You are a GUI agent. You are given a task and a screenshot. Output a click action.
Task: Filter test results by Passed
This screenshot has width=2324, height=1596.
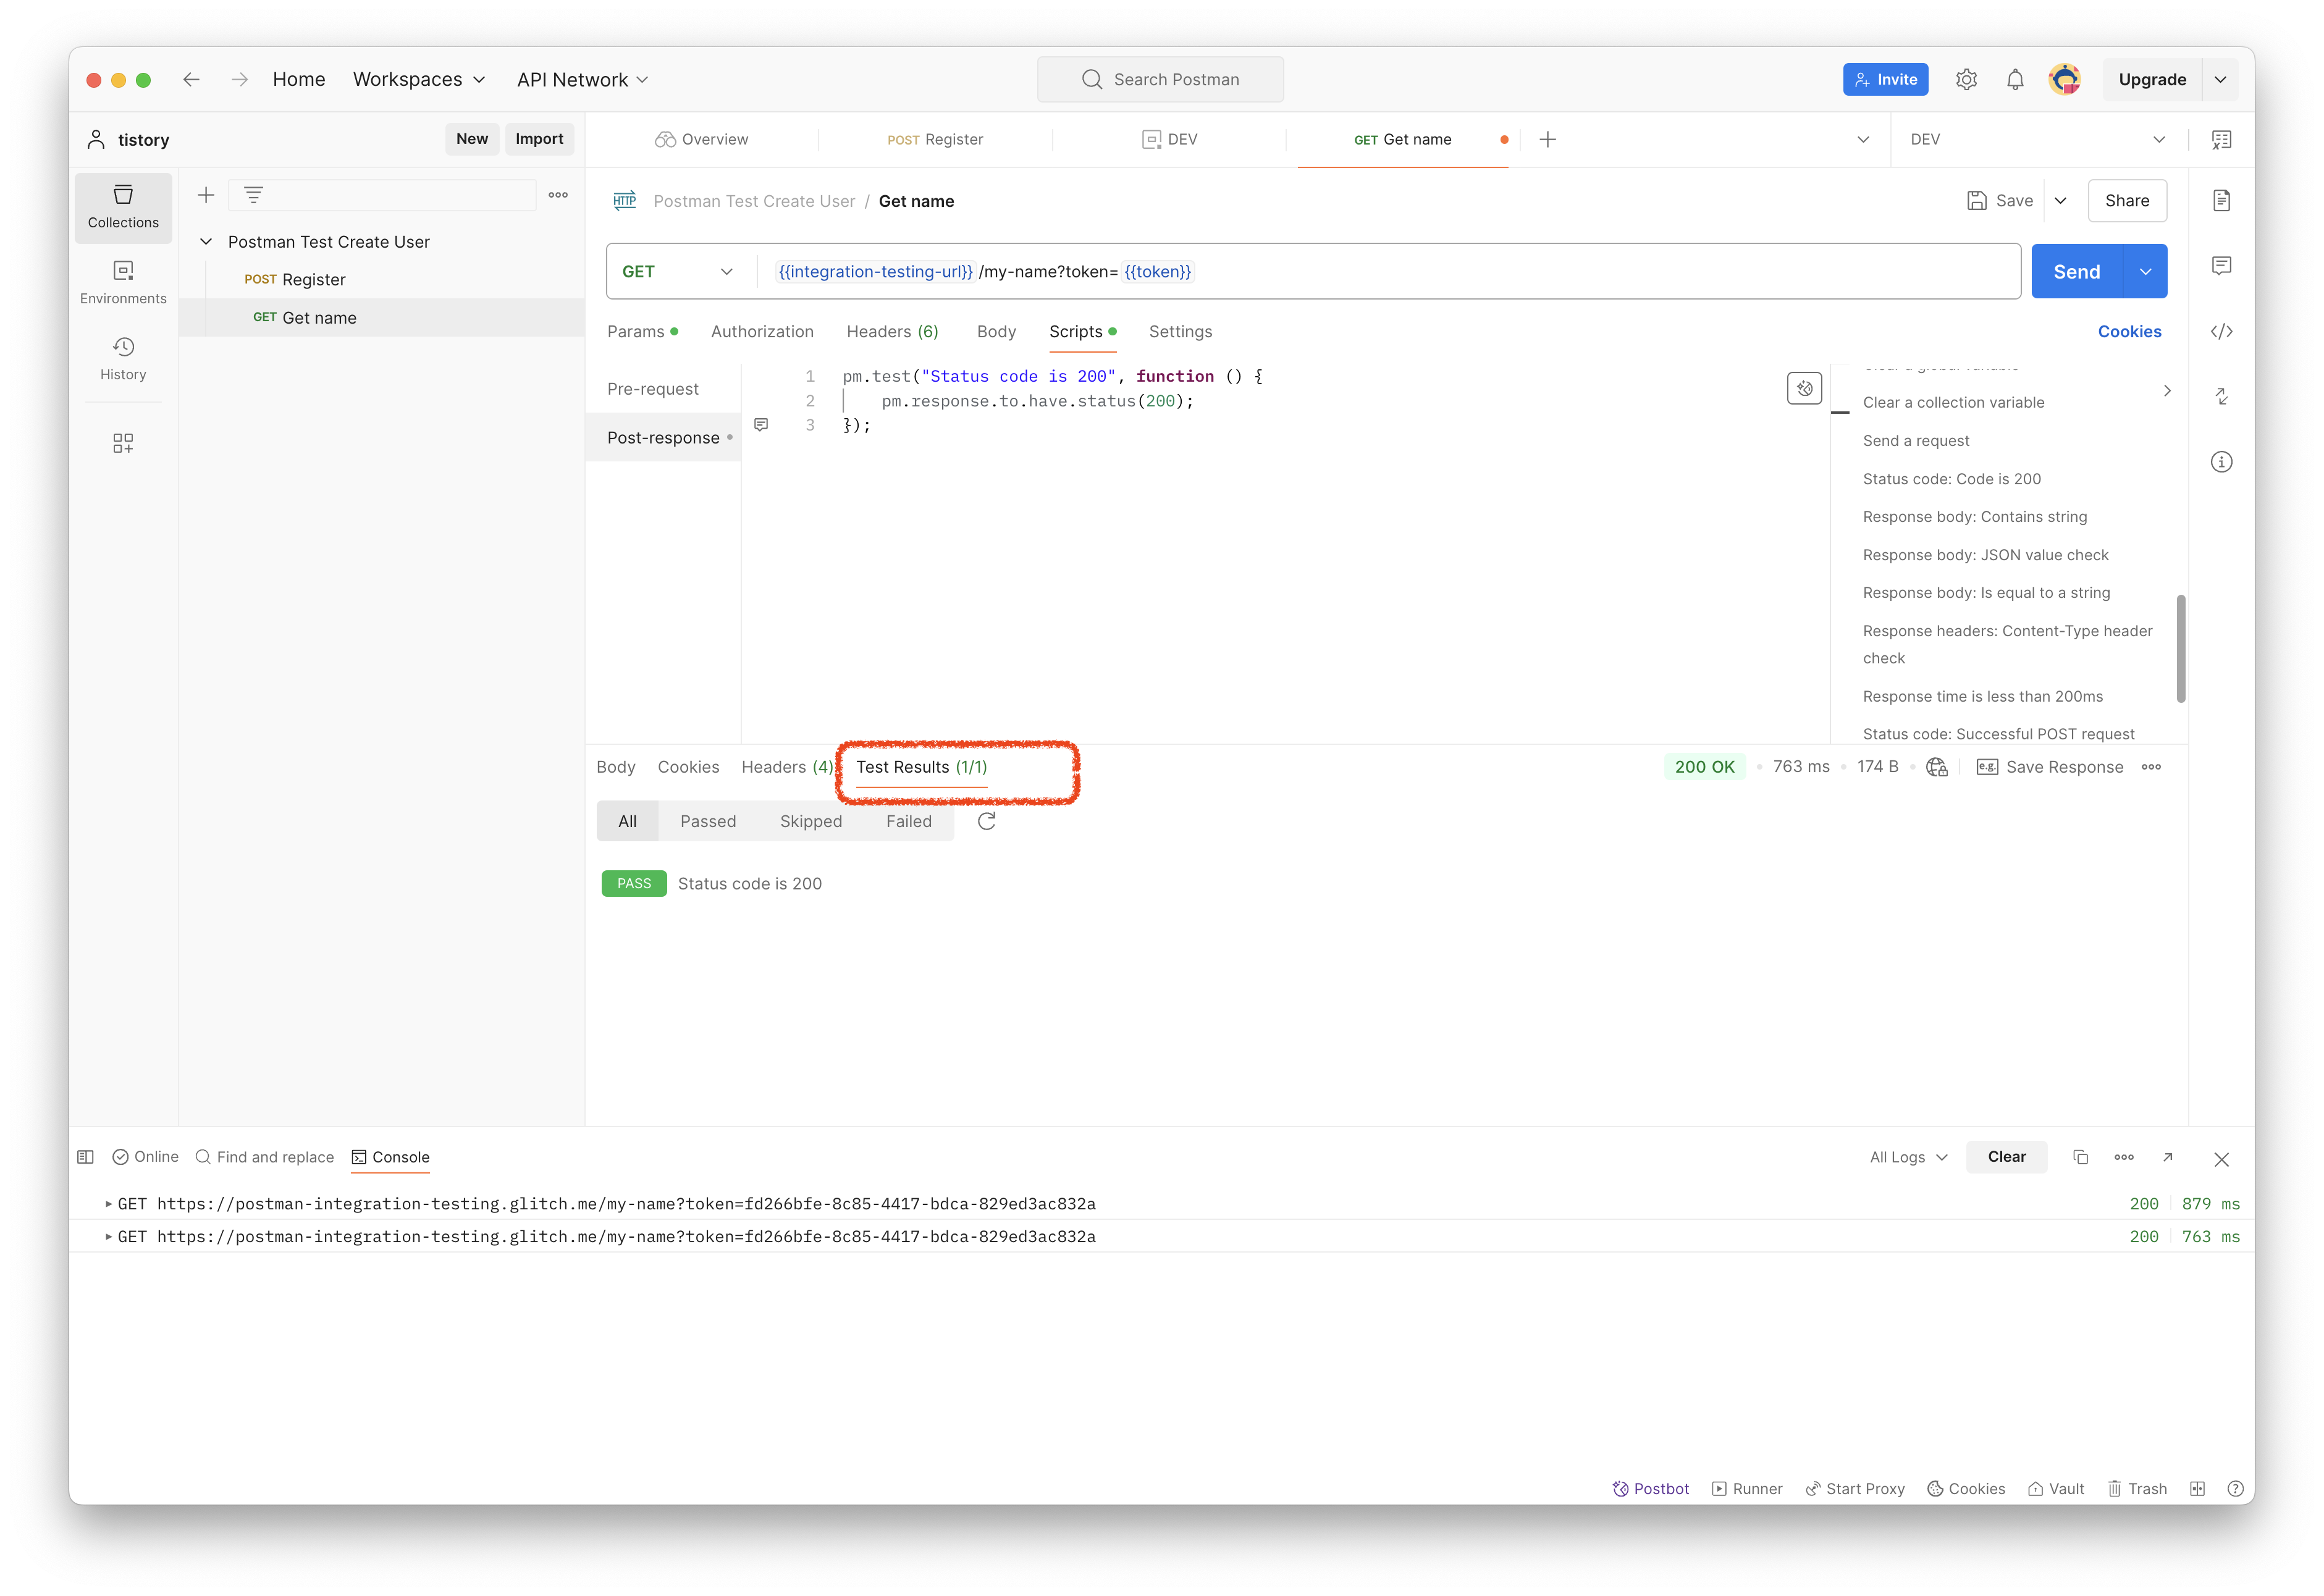(x=707, y=821)
